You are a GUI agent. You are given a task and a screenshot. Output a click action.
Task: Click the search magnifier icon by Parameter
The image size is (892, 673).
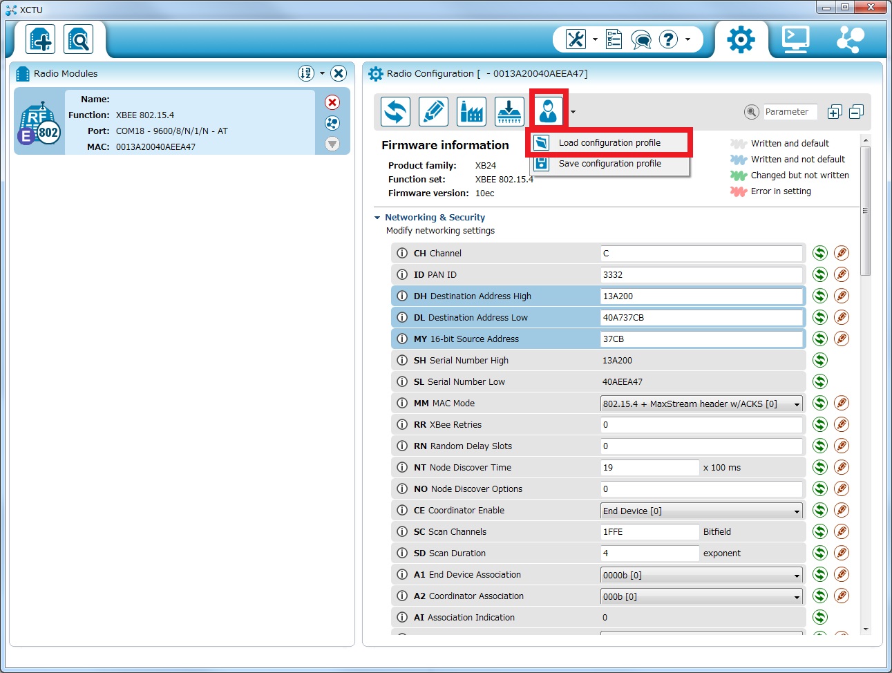coord(752,112)
